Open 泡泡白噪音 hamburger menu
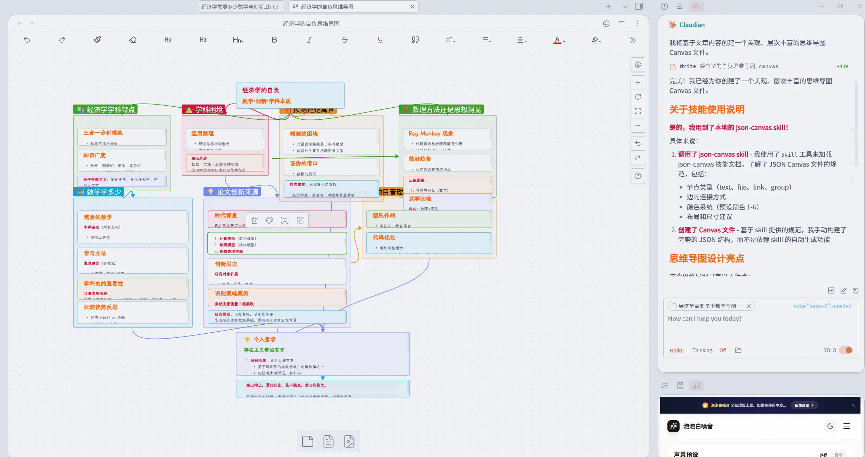865x457 pixels. 847,426
